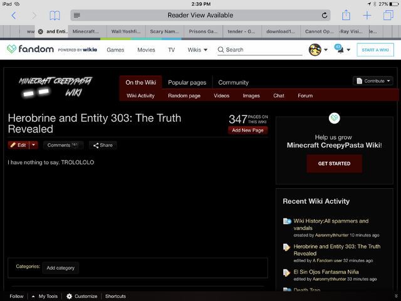Open notifications bell with 43 badge

coord(340,49)
